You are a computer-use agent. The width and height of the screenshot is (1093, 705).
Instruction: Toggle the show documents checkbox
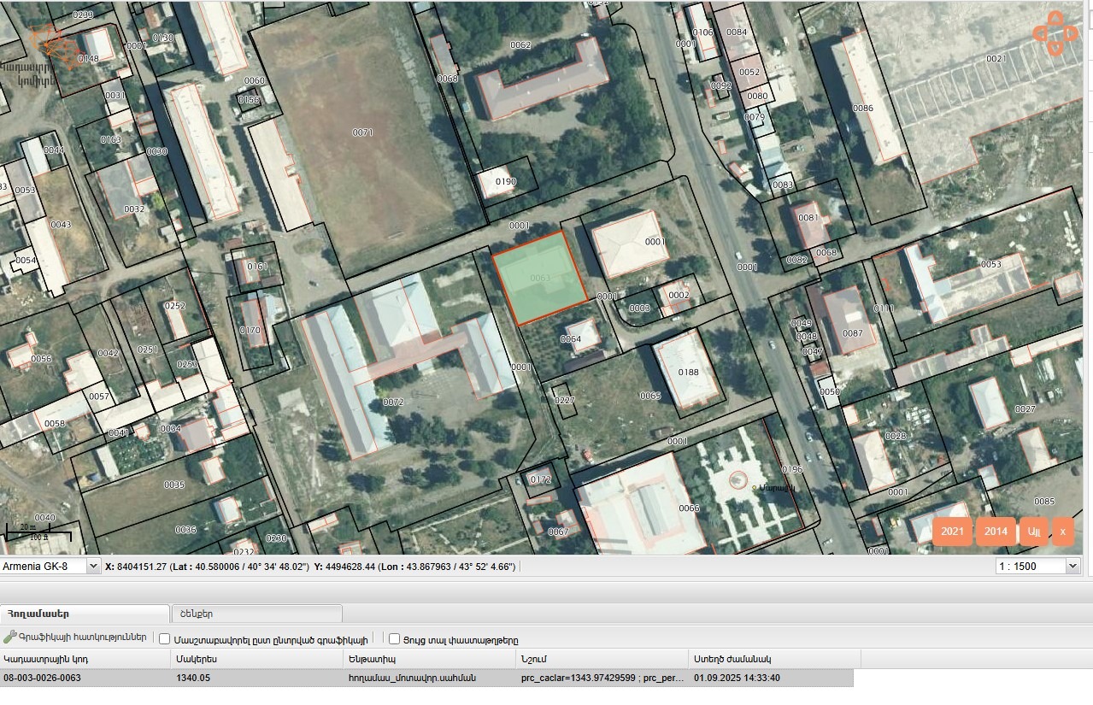tap(394, 639)
